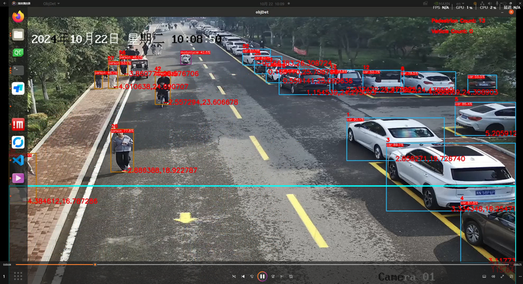Click the back arrow in top bar
Viewport: 523px width, 284px height.
coord(5,3)
